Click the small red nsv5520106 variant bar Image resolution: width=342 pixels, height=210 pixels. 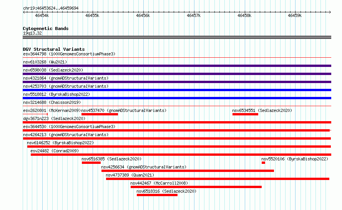pos(263,163)
